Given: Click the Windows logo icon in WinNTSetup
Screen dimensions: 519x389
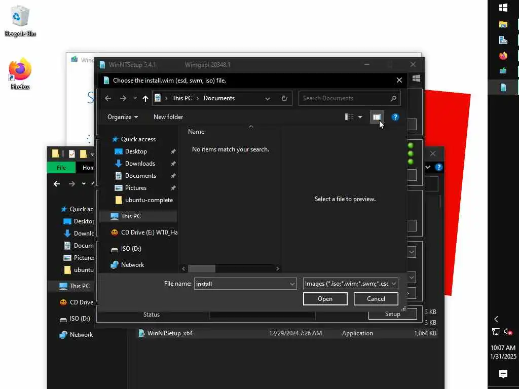Looking at the screenshot, I should coord(417,79).
